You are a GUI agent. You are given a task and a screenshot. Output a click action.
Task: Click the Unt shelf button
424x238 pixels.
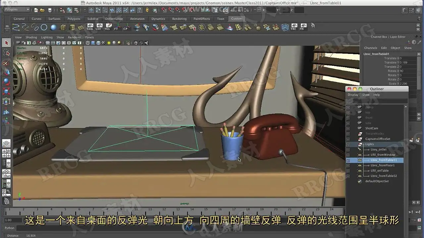[98, 27]
